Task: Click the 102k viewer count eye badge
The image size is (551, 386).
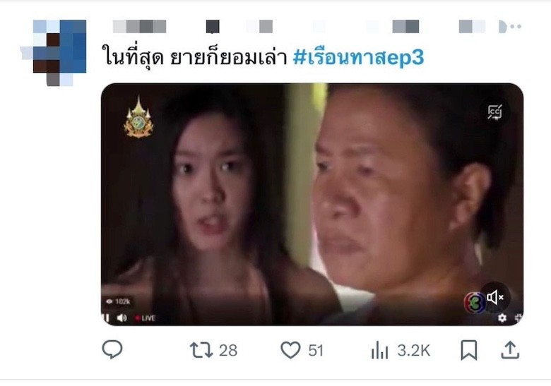Action: coord(119,301)
